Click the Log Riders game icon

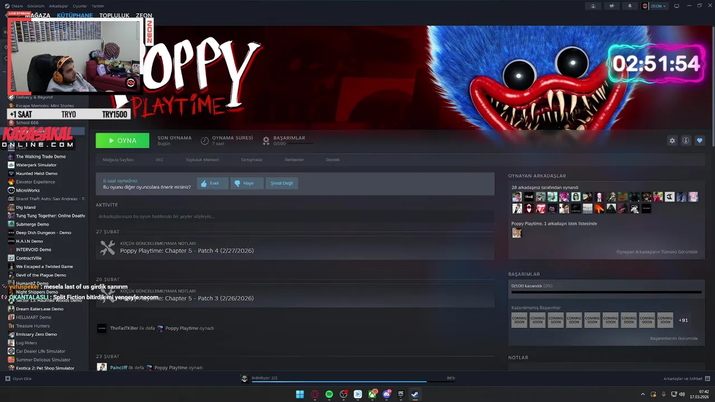[11, 343]
